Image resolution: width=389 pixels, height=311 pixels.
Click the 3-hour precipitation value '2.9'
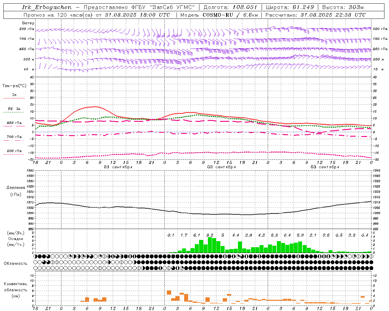[249, 235]
